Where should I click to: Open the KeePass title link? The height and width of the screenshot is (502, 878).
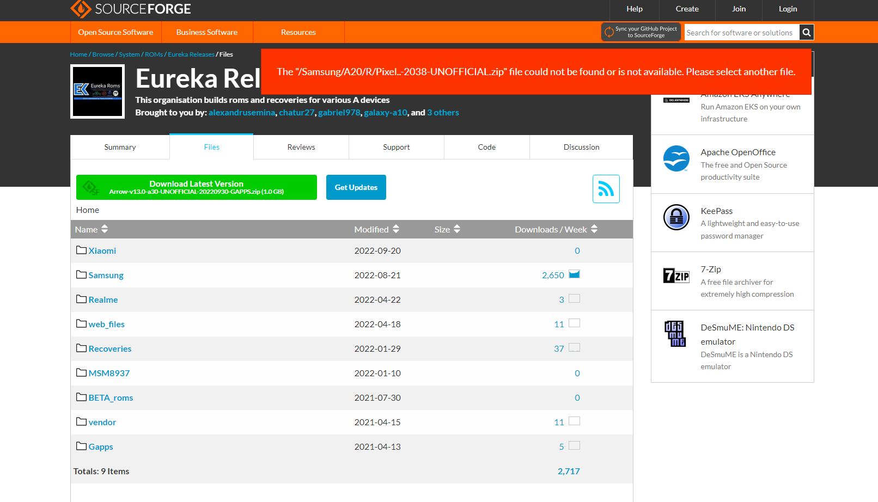(x=717, y=211)
